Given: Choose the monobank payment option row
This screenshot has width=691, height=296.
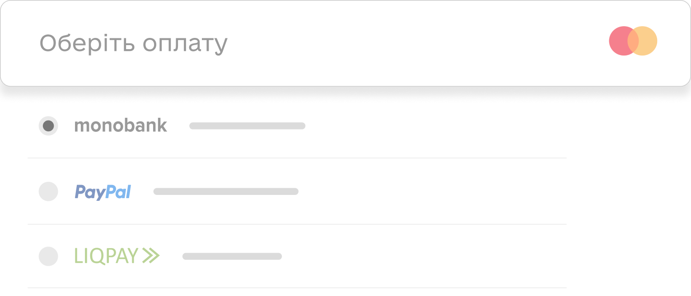Looking at the screenshot, I should (297, 125).
